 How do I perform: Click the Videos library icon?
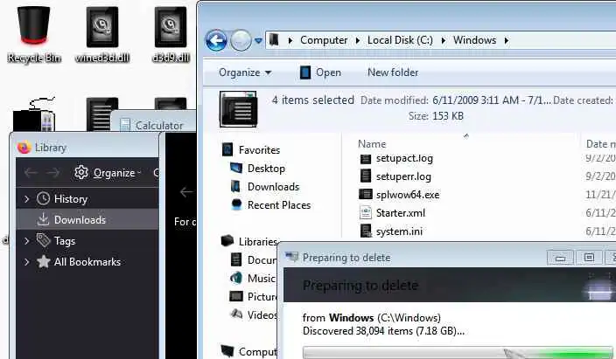pyautogui.click(x=236, y=314)
